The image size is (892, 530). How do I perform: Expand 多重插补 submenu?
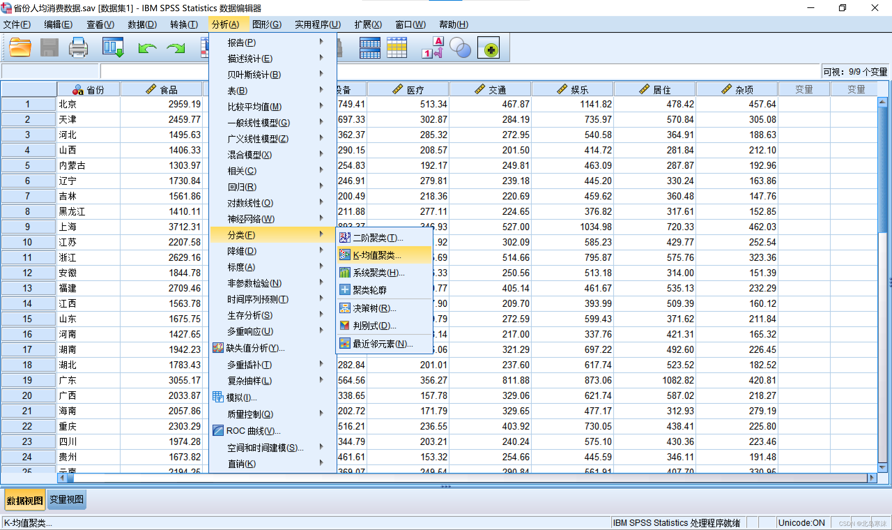pos(272,365)
